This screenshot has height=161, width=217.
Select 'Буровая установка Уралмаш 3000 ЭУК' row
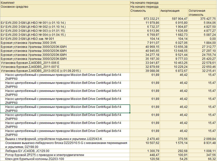(65, 43)
